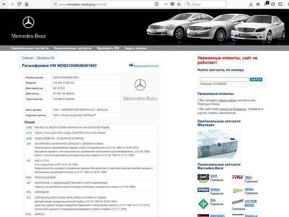
Task: Click the red Opera-style extension icon
Action: pyautogui.click(x=273, y=4)
